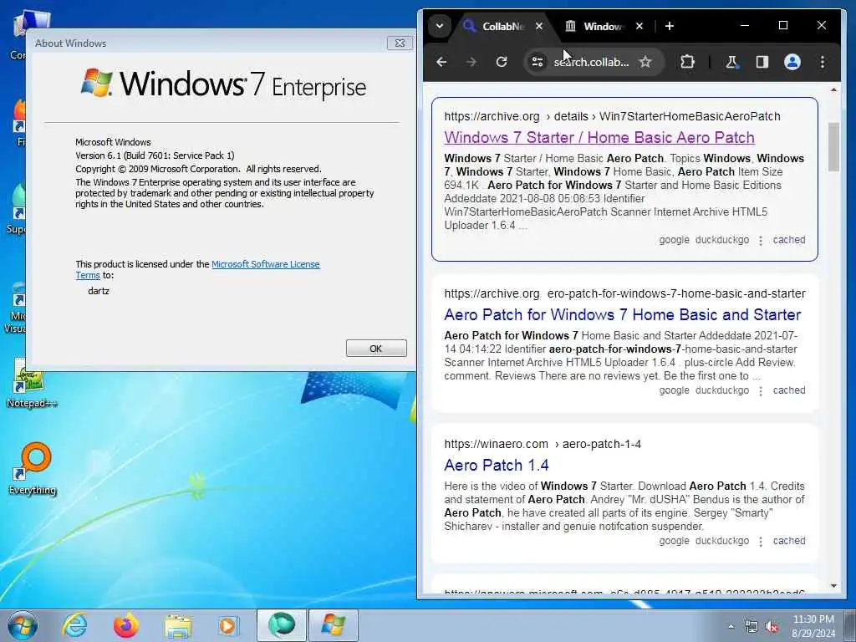Image resolution: width=856 pixels, height=642 pixels.
Task: Open cached version of Aero Patch 1.4 result
Action: point(789,541)
